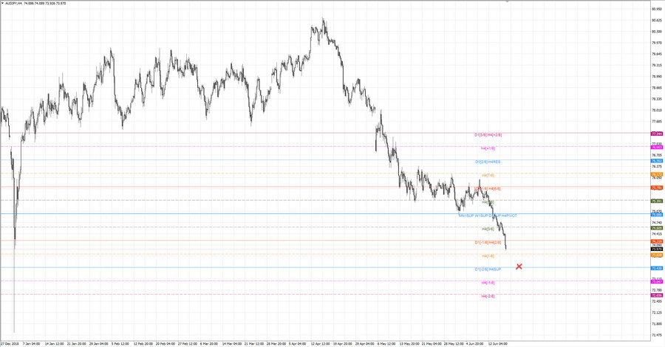Click the black 73.970 current price tag

(x=657, y=249)
